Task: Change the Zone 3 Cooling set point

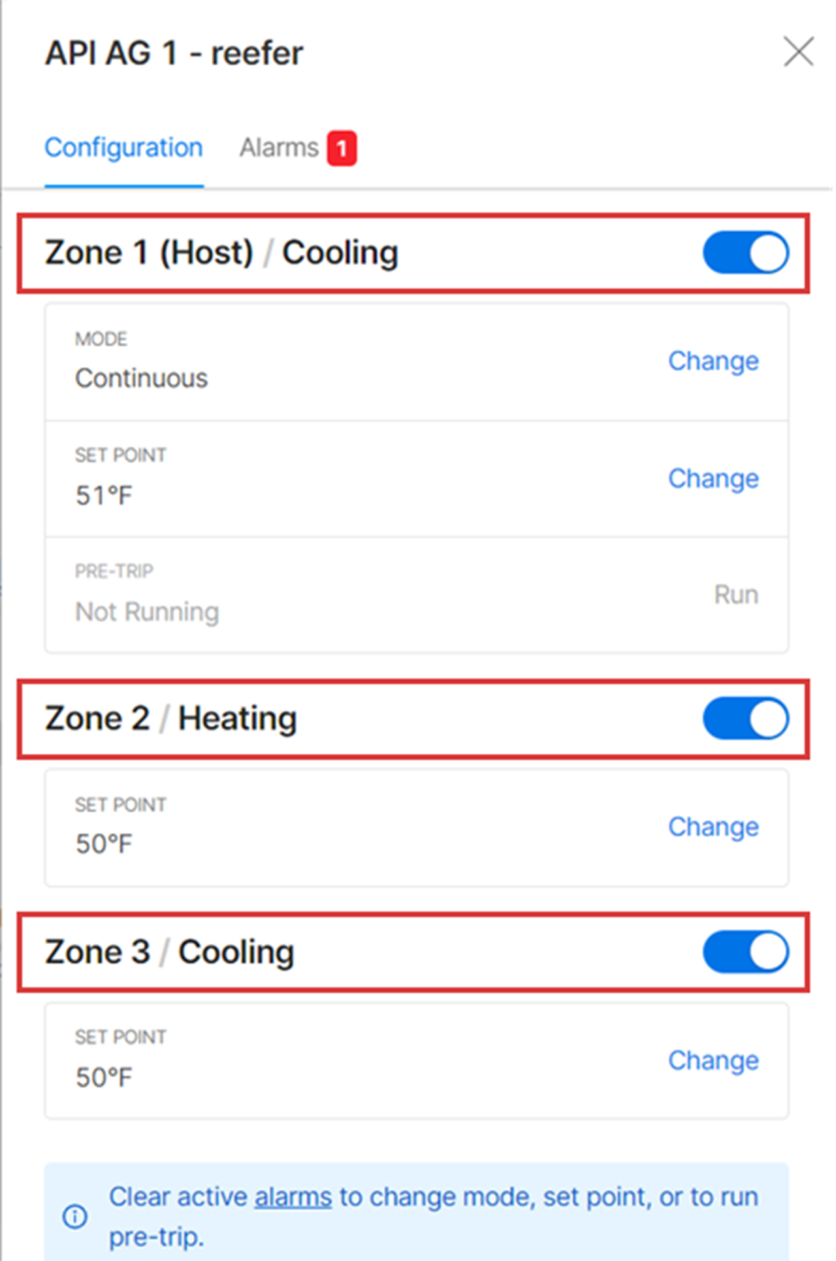Action: [x=713, y=1061]
